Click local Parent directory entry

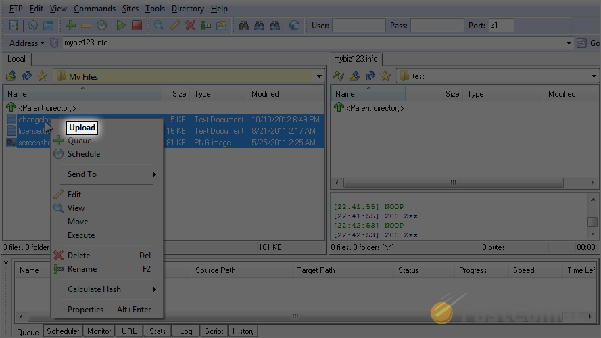(47, 108)
